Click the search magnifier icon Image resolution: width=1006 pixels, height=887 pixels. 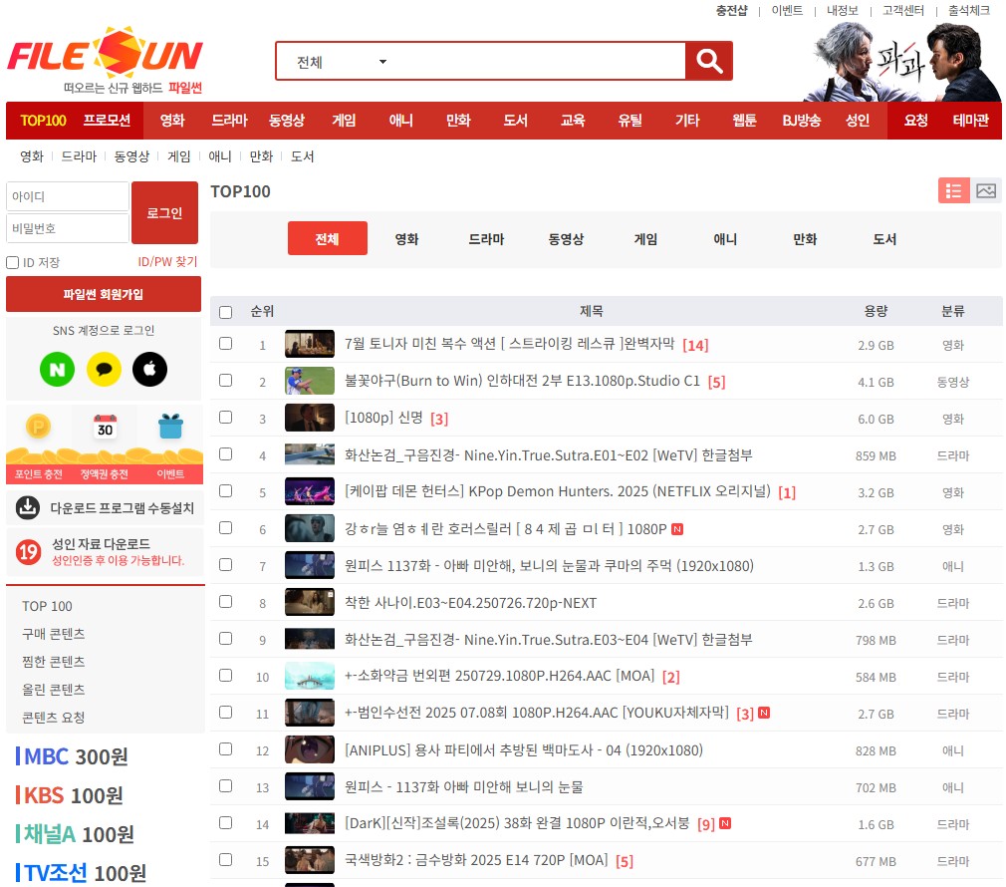click(x=708, y=60)
